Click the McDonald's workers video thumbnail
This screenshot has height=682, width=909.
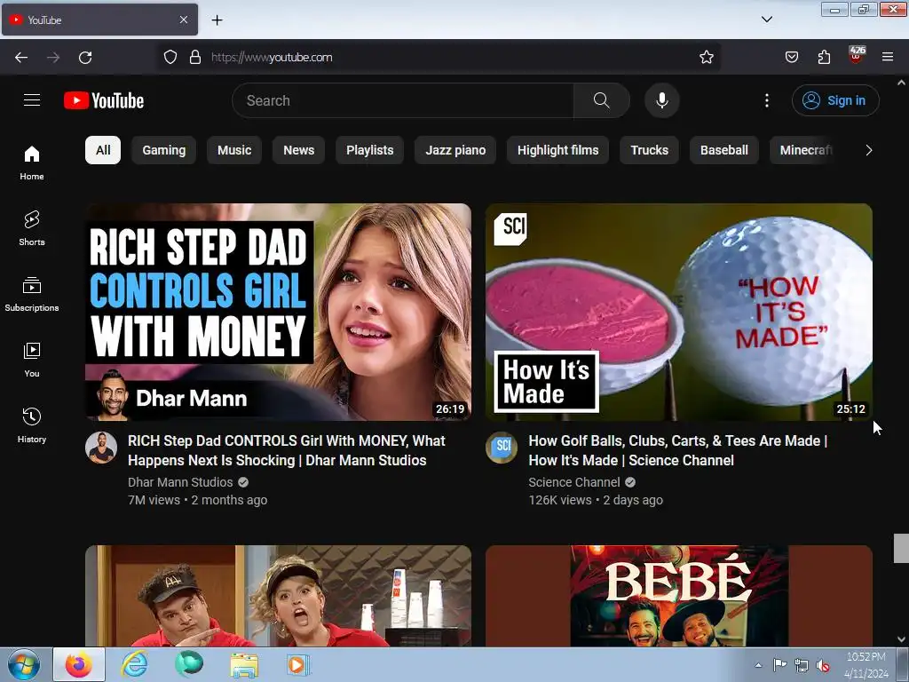[278, 596]
